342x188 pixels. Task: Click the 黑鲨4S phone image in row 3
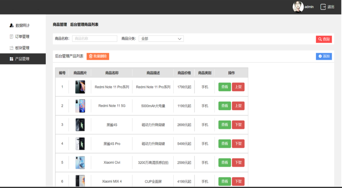point(80,125)
